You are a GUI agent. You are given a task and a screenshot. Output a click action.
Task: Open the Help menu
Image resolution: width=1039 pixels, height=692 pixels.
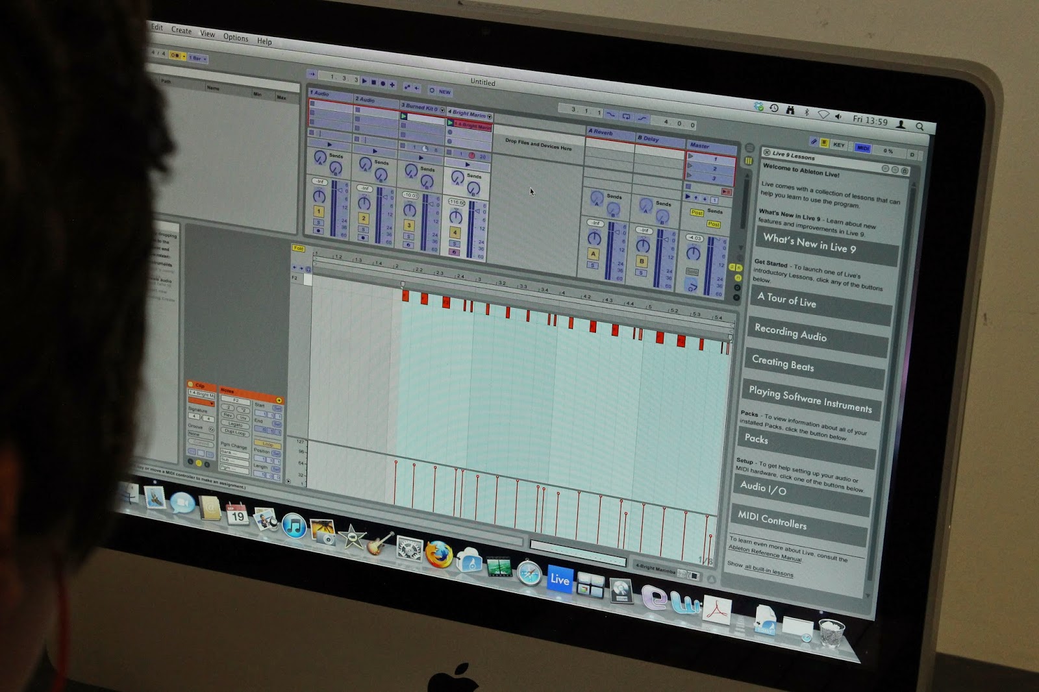[264, 41]
